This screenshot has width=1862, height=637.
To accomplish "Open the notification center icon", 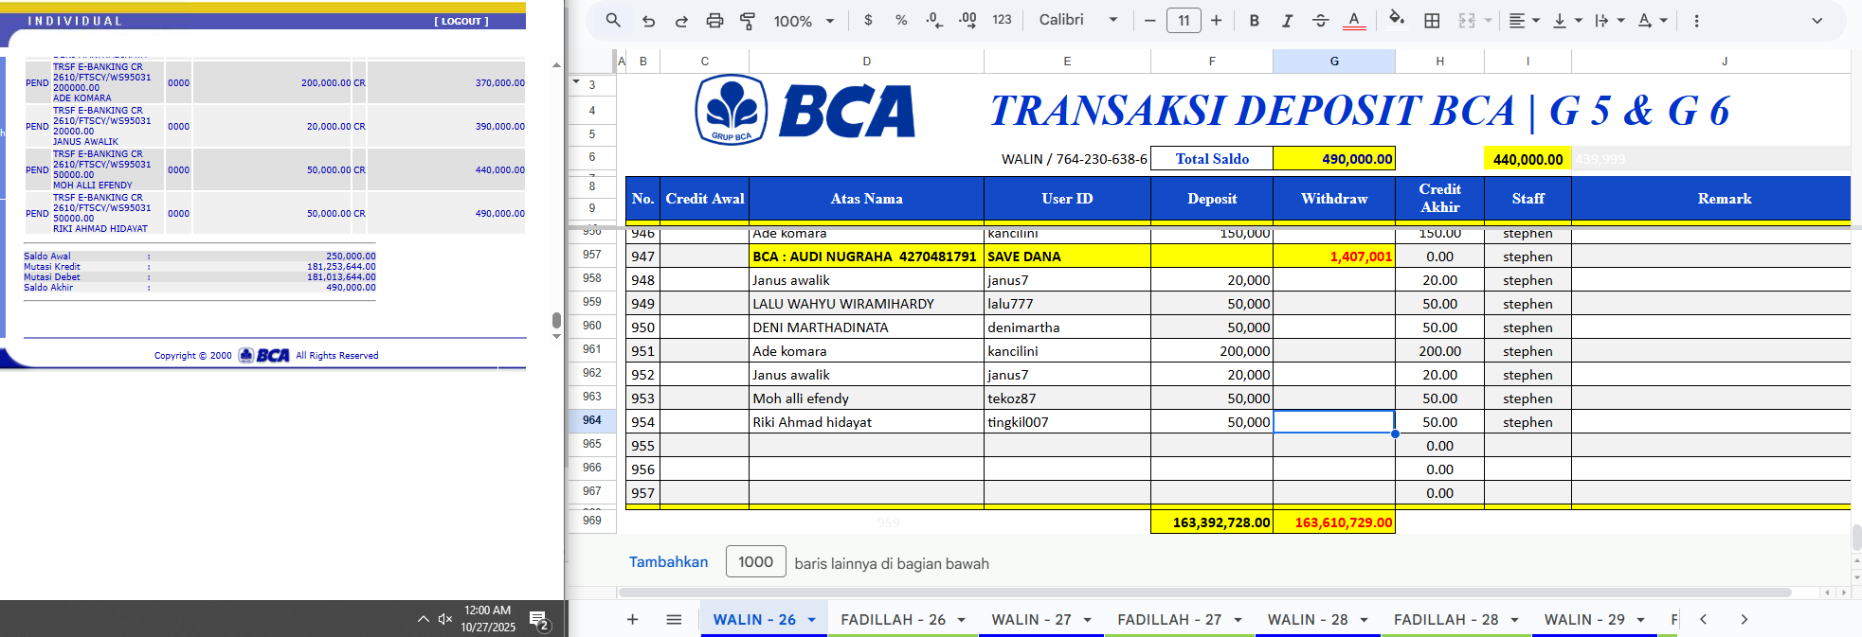I will click(538, 620).
